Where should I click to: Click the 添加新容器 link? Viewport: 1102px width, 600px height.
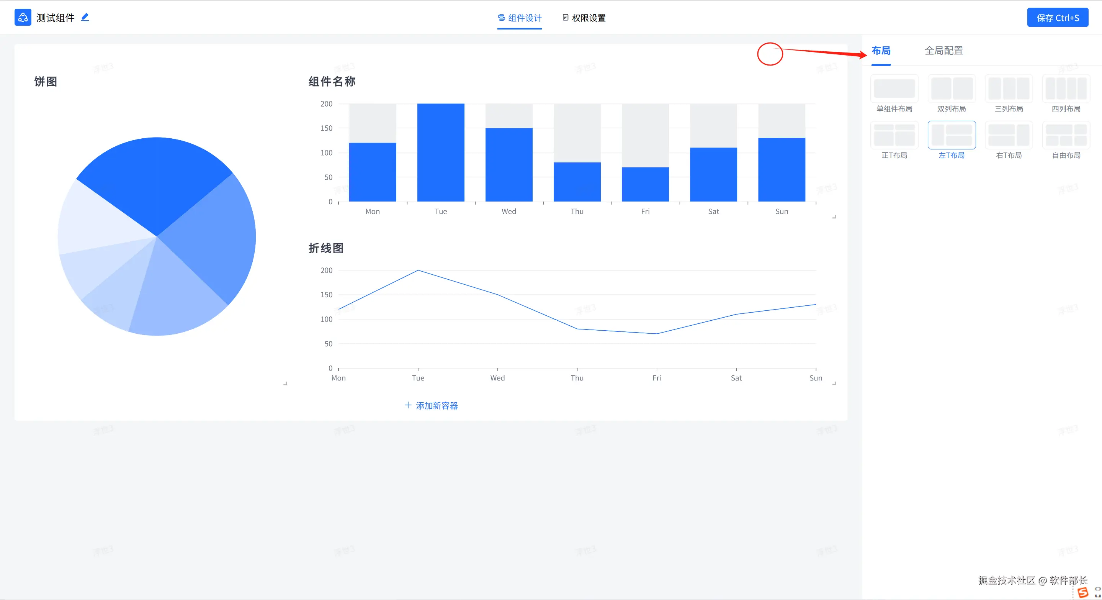[431, 405]
